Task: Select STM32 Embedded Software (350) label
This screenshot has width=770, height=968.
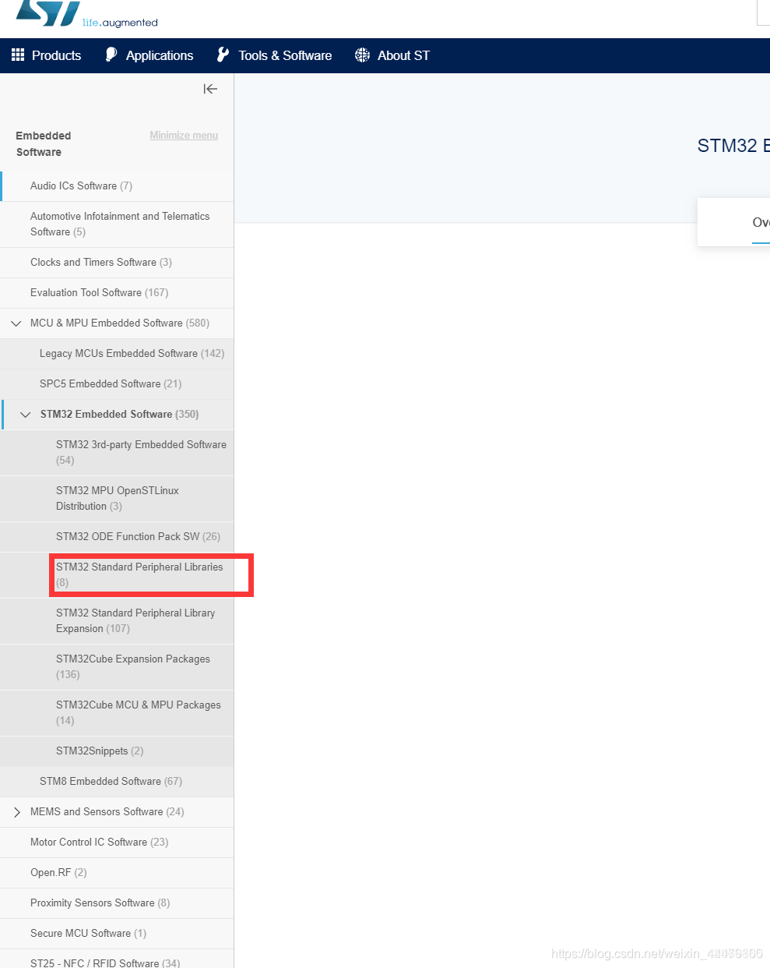Action: 120,414
